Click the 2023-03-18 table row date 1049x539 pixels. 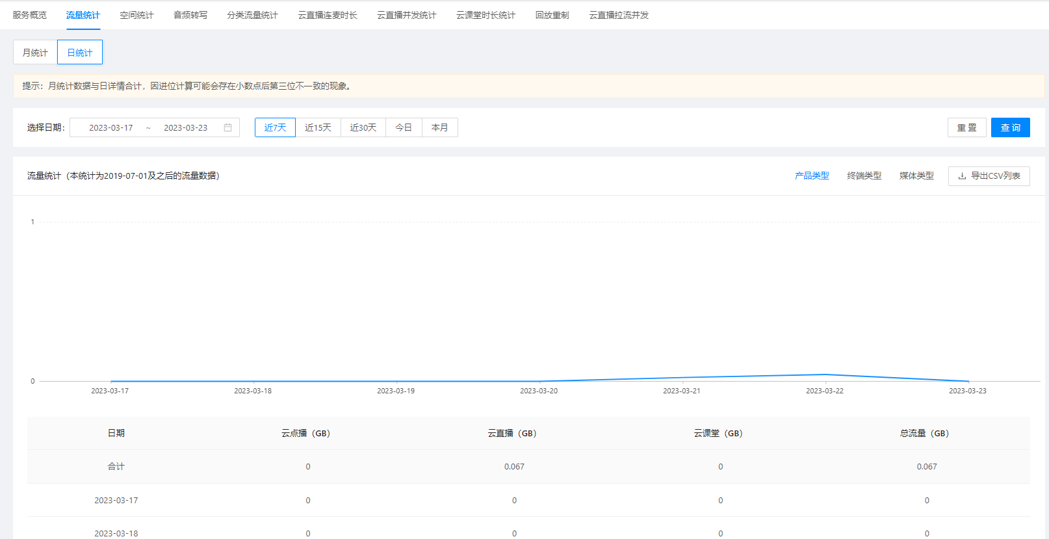[116, 534]
